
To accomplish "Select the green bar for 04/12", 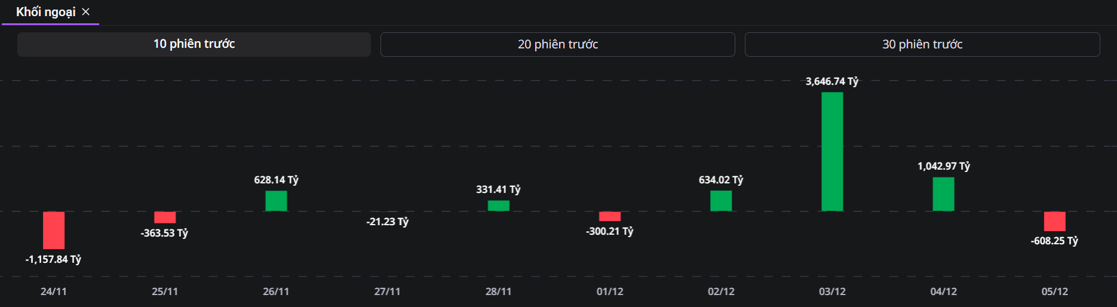I will (x=943, y=194).
